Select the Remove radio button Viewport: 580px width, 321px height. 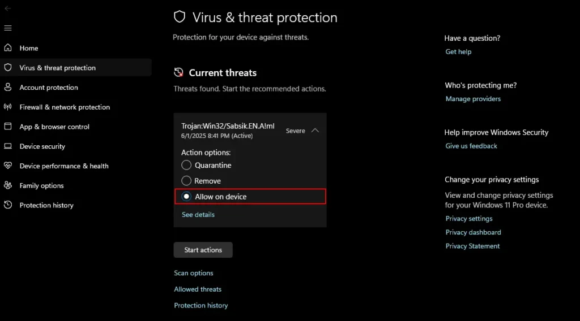coord(186,181)
